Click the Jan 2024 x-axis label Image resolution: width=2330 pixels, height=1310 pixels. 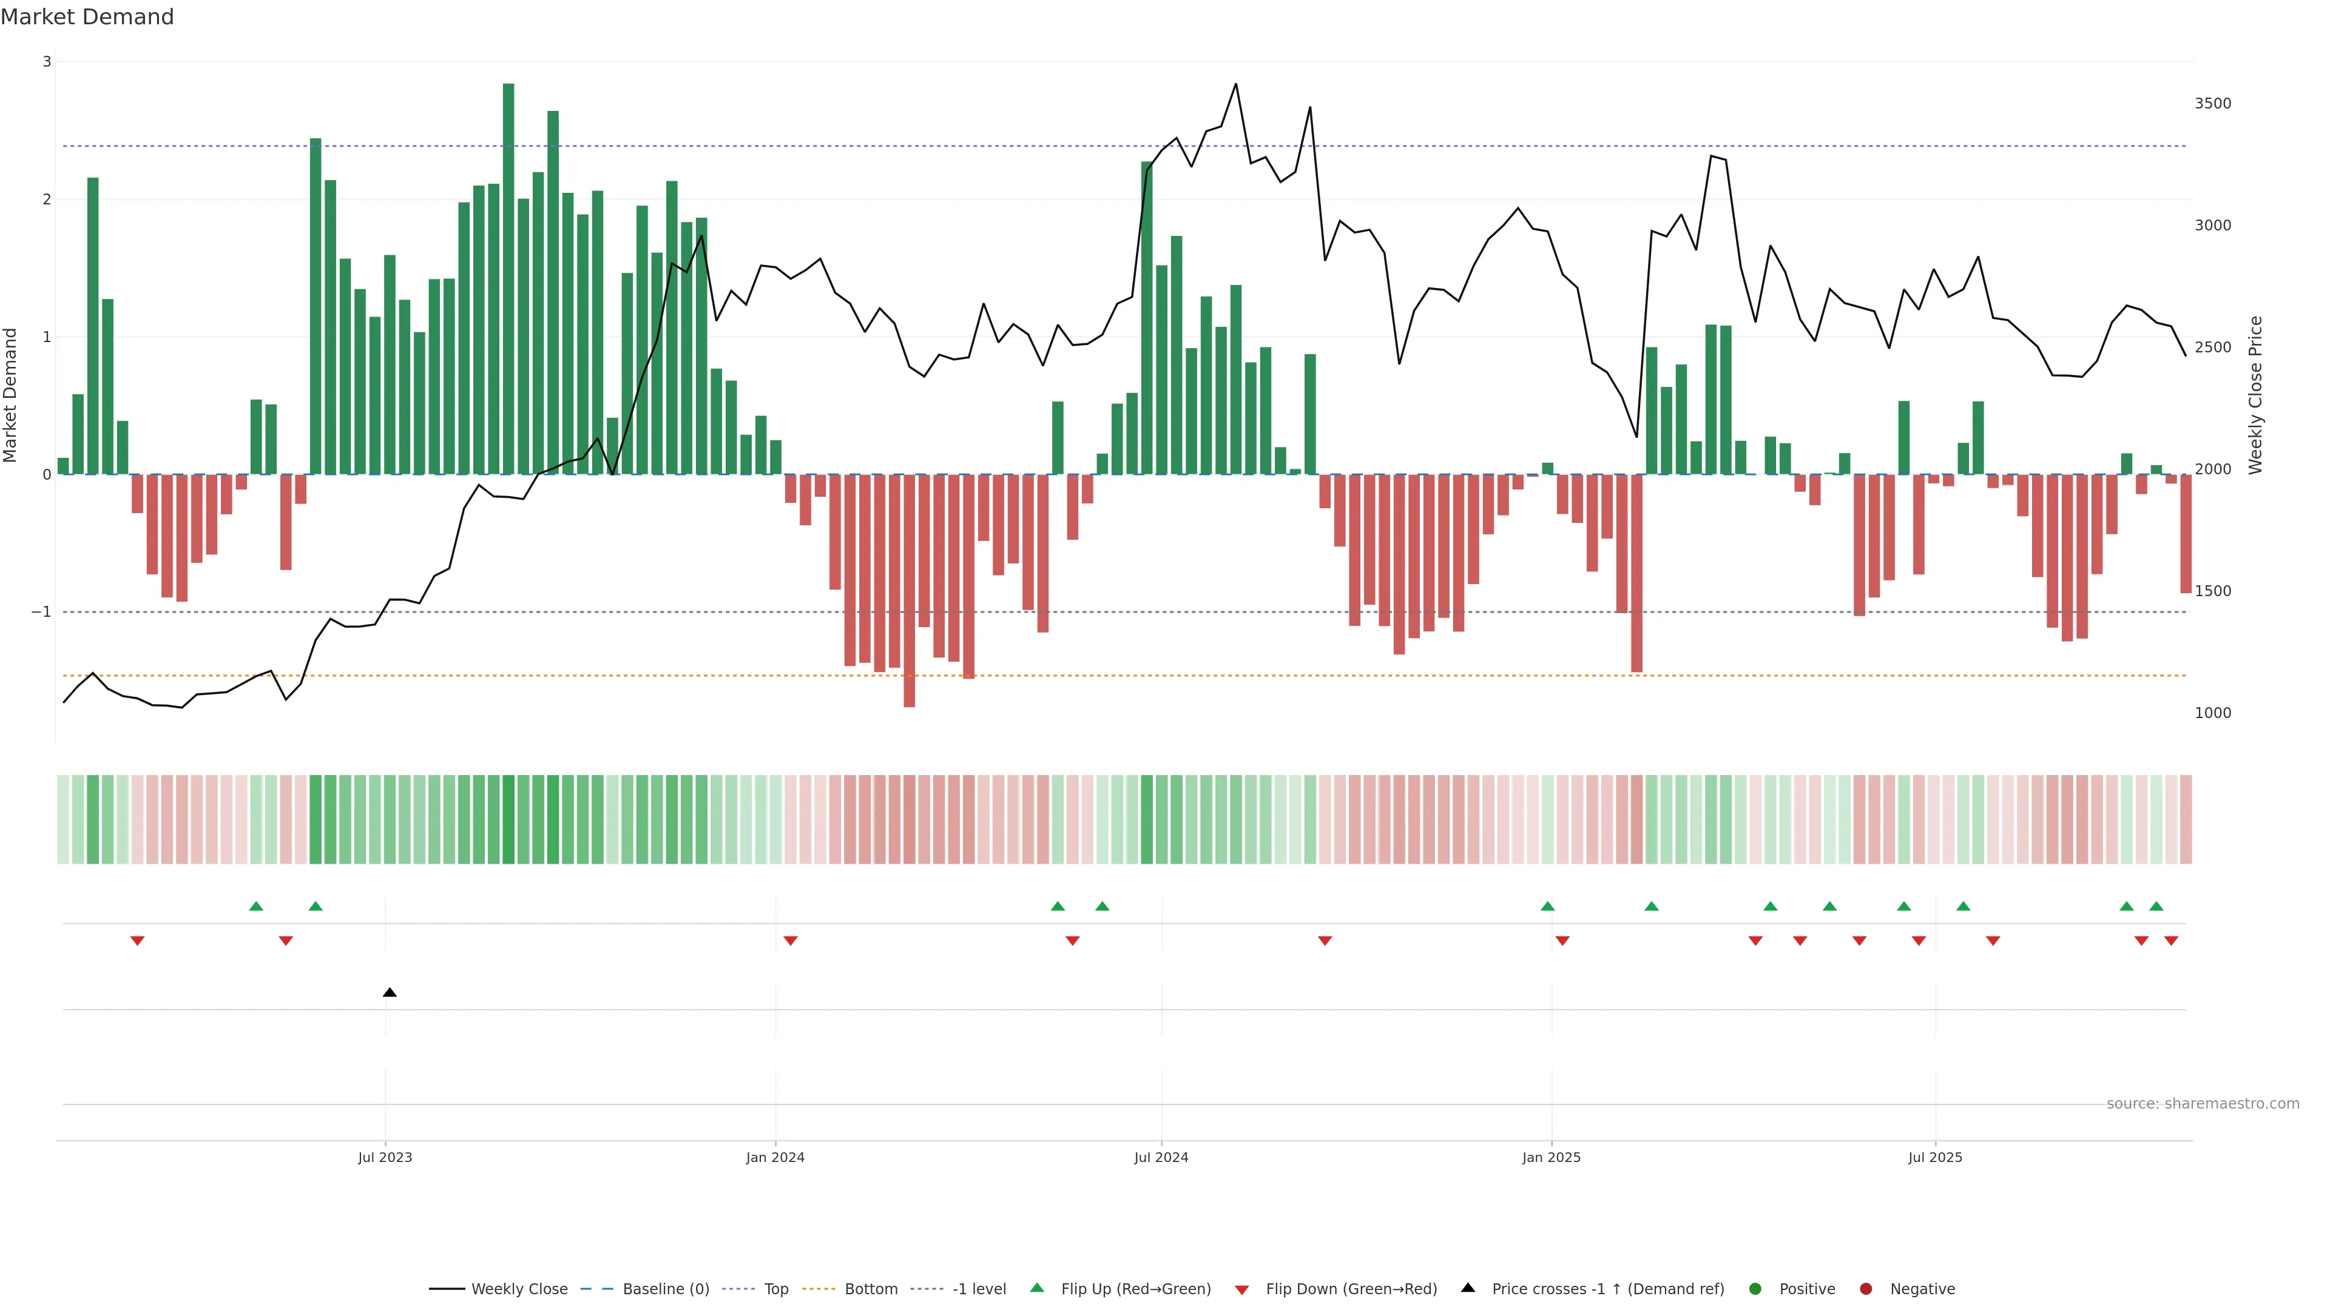coord(775,1157)
